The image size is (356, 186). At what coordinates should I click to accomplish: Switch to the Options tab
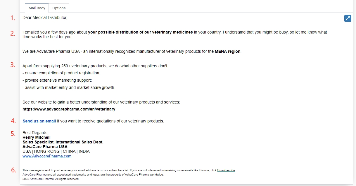coord(59,8)
